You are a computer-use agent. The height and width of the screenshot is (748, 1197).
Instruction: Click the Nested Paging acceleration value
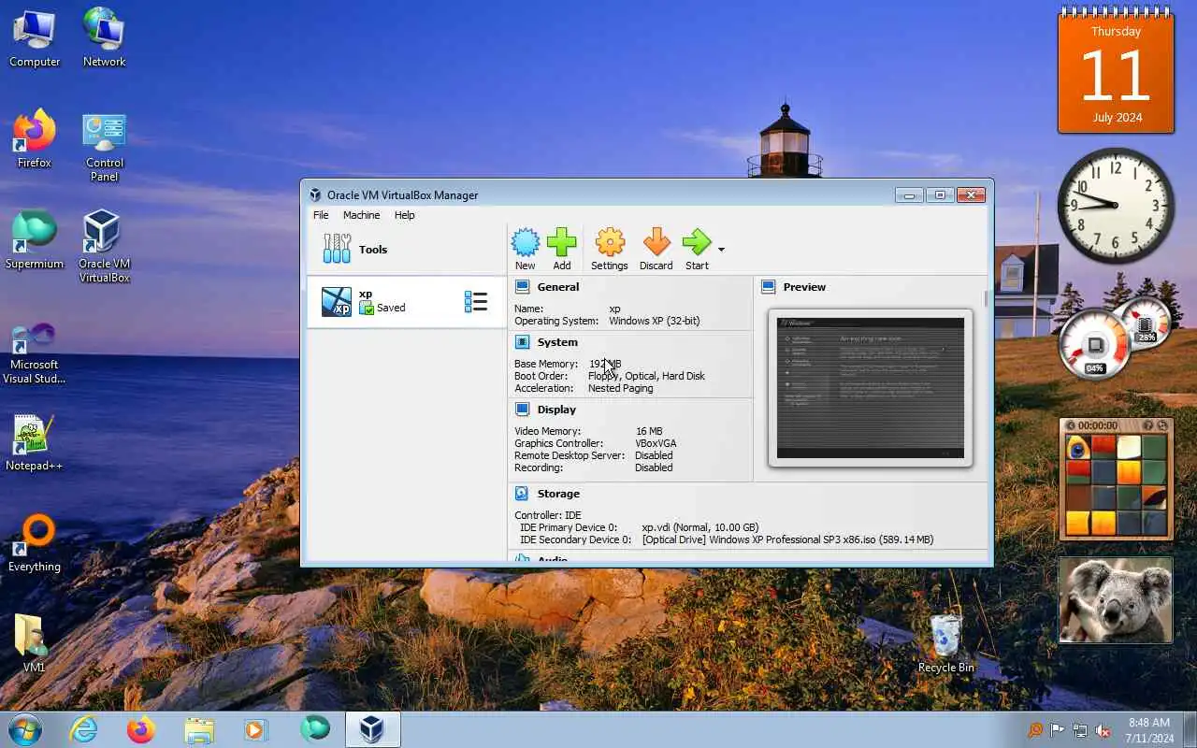point(621,388)
